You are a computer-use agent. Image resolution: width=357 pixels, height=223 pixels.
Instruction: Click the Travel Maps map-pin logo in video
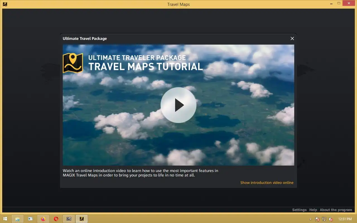(x=73, y=63)
